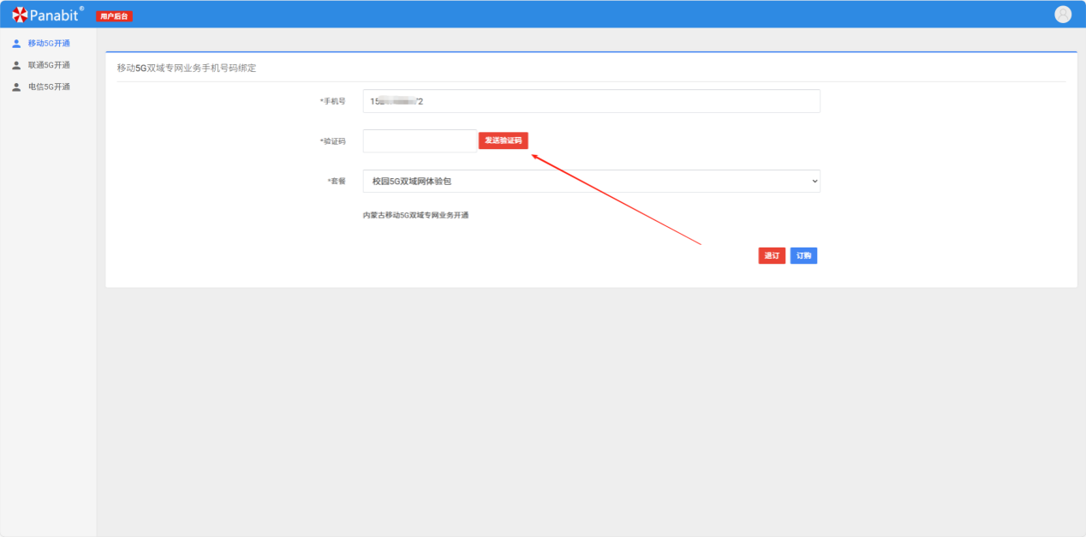Click the red 用户后台 badge
This screenshot has height=537, width=1086.
point(114,16)
